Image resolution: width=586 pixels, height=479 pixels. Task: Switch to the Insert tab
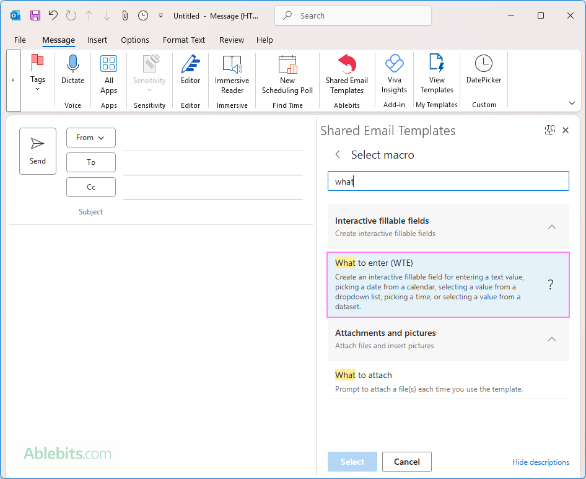(97, 40)
